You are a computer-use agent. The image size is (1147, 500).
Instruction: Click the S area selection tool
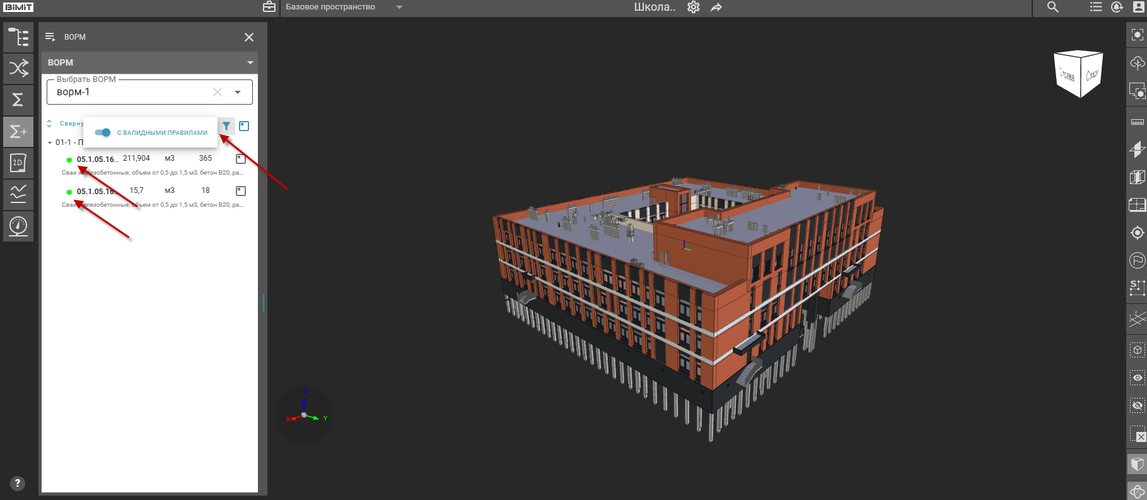pos(1137,288)
